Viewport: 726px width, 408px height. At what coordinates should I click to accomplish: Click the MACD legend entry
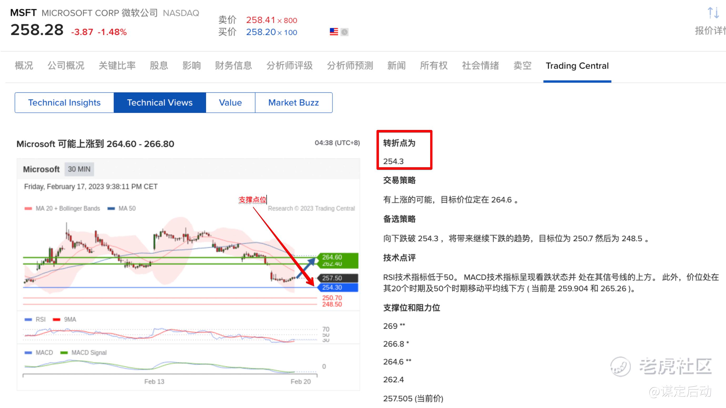click(x=39, y=353)
